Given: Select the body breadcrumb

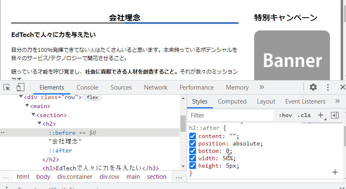Looking at the screenshot, I should click(43, 177).
